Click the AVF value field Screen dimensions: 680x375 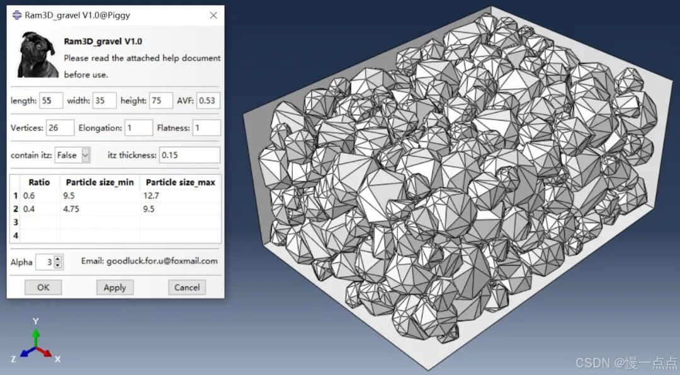point(208,101)
